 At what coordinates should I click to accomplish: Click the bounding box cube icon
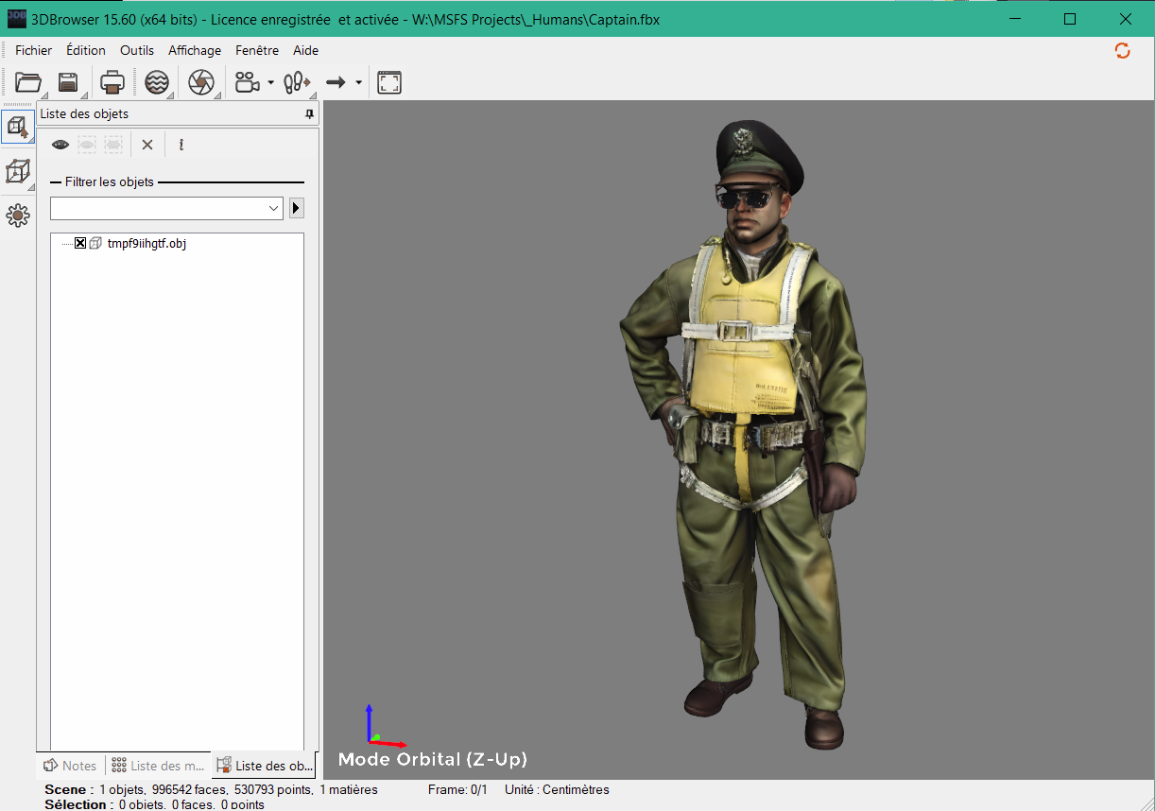tap(17, 172)
